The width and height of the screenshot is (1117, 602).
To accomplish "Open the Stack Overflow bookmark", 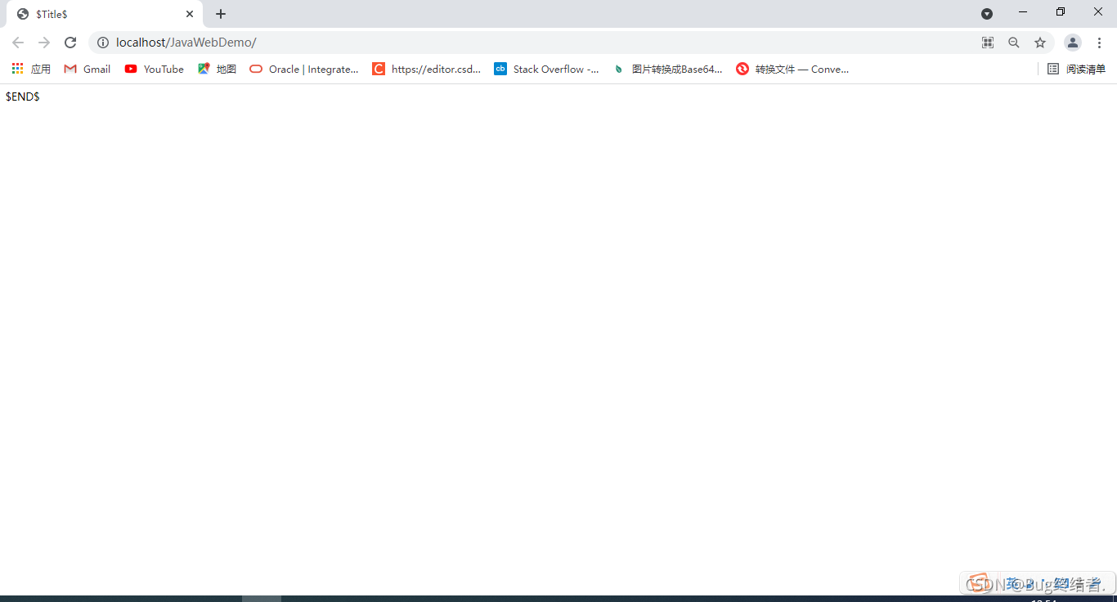I will point(546,70).
